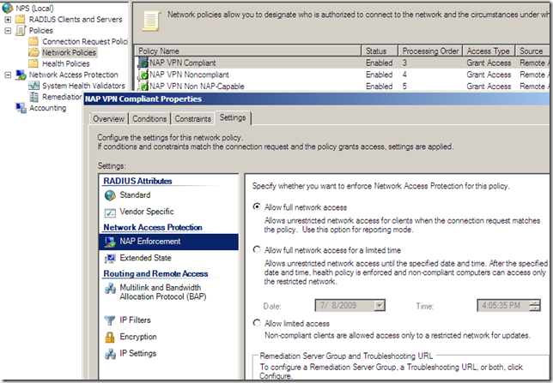Open the Date dropdown arrow
This screenshot has width=553, height=383.
pyautogui.click(x=380, y=306)
